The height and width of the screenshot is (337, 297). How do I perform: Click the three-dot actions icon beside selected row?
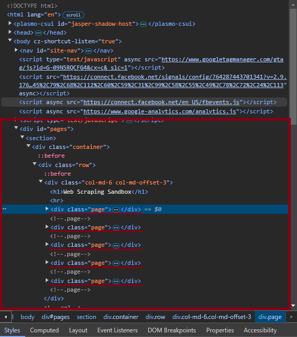4,209
